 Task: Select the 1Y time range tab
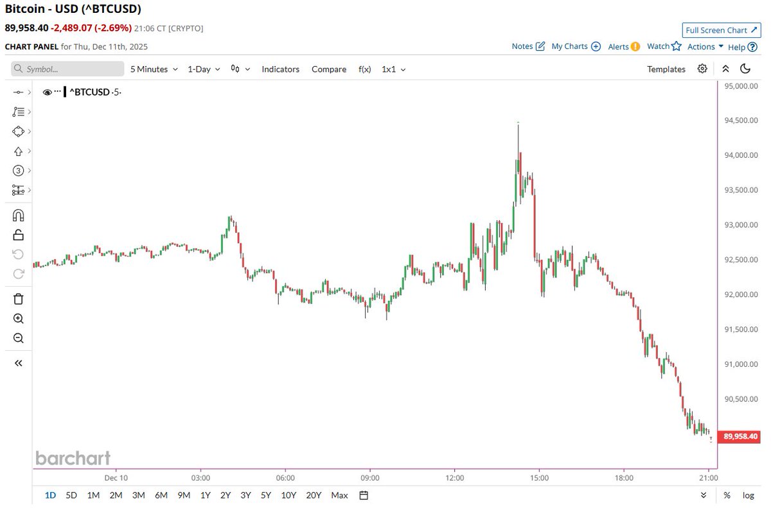(205, 495)
